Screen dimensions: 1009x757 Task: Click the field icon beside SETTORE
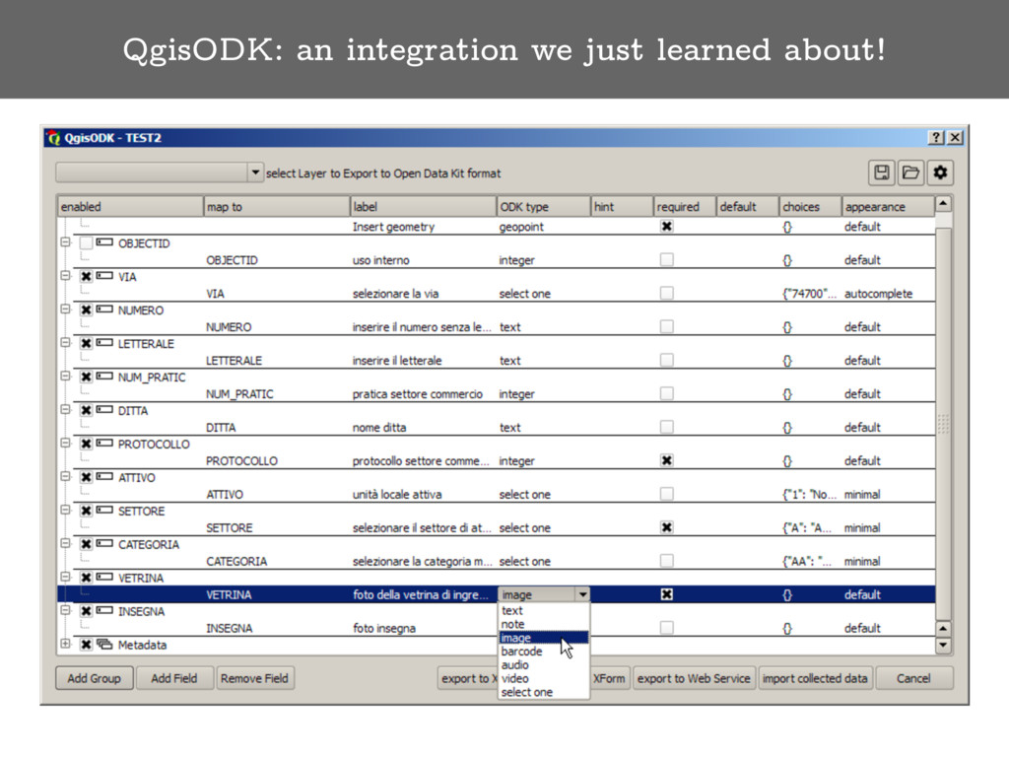point(104,511)
